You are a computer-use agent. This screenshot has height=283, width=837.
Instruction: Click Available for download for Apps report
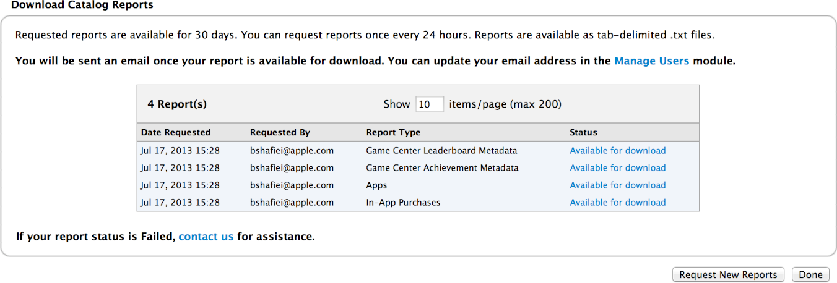click(x=617, y=185)
